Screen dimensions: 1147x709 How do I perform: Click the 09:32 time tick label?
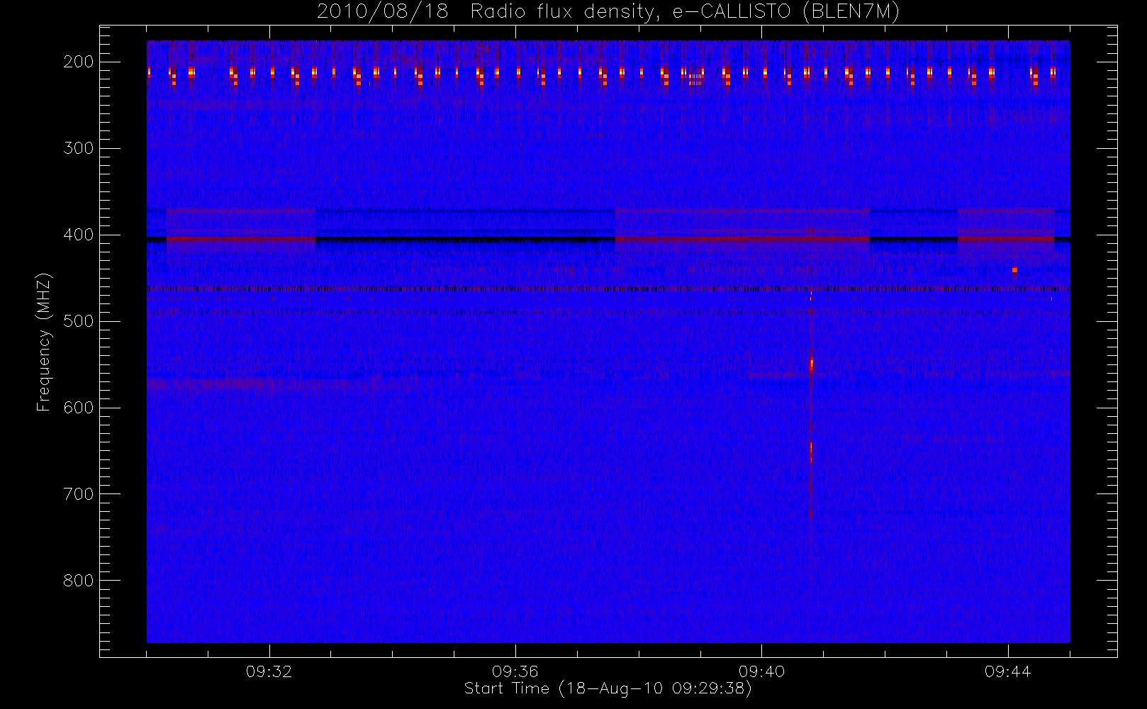coord(269,671)
